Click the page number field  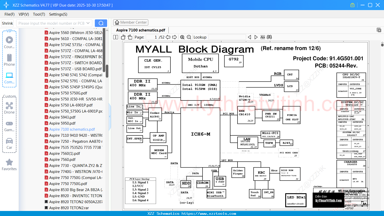[152, 37]
